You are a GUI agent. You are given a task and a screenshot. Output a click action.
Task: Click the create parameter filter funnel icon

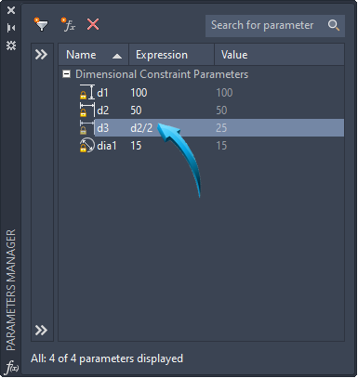(x=41, y=24)
